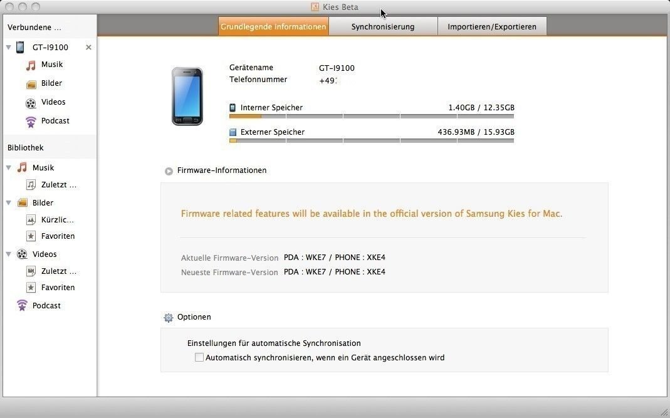
Task: Click the Podcast icon under GT-I9100
Action: click(x=31, y=122)
